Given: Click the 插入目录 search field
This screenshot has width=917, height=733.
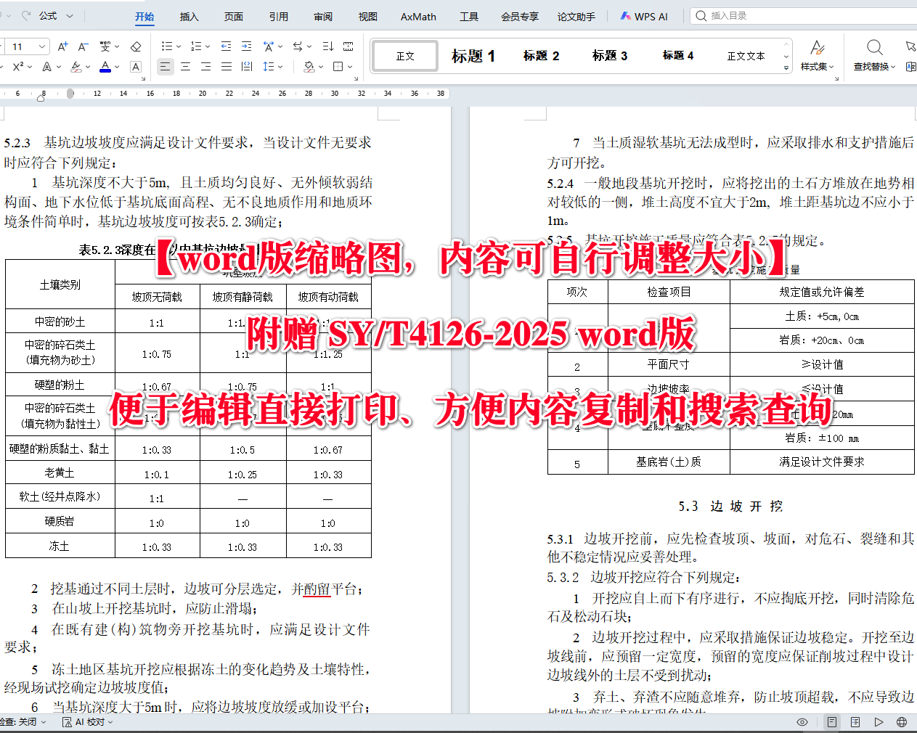Looking at the screenshot, I should coord(804,15).
